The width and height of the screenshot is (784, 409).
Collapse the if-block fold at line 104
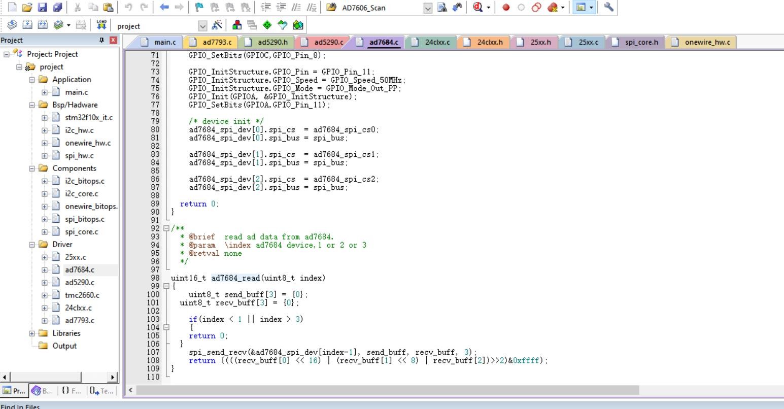(166, 327)
